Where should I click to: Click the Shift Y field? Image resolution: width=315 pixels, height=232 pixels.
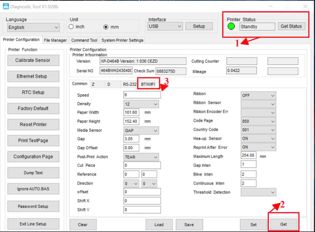click(x=142, y=210)
